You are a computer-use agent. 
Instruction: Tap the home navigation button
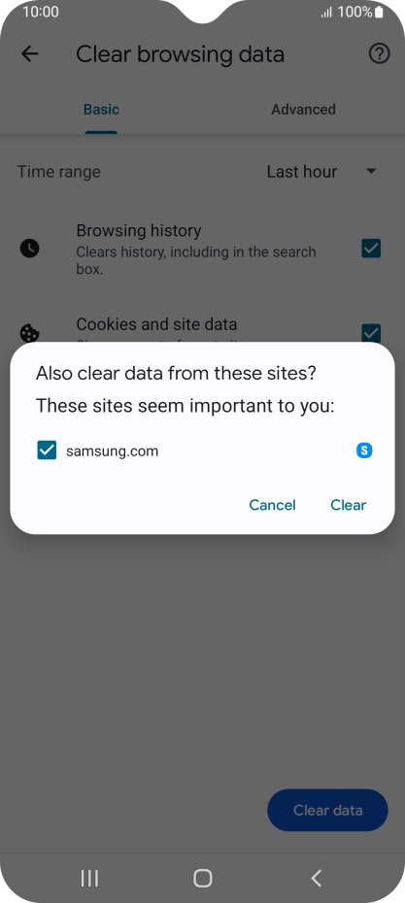coord(203,878)
